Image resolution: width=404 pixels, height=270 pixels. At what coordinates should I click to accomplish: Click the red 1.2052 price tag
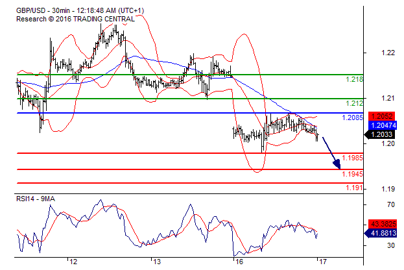(381, 116)
